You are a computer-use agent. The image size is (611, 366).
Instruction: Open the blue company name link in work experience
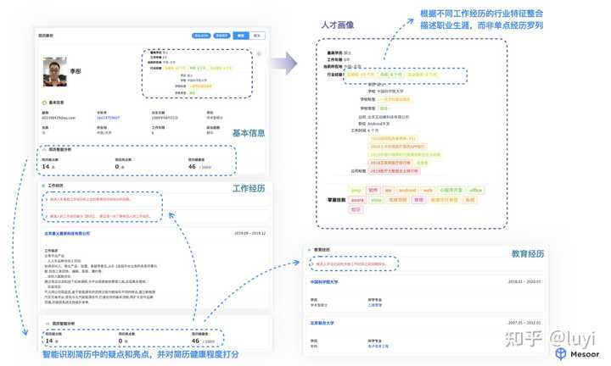pyautogui.click(x=67, y=234)
